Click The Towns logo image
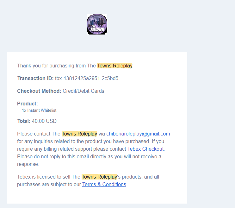 pyautogui.click(x=97, y=24)
